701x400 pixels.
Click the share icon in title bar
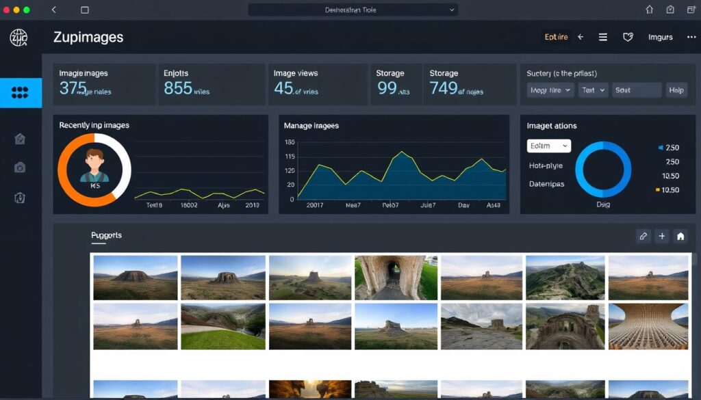point(670,10)
